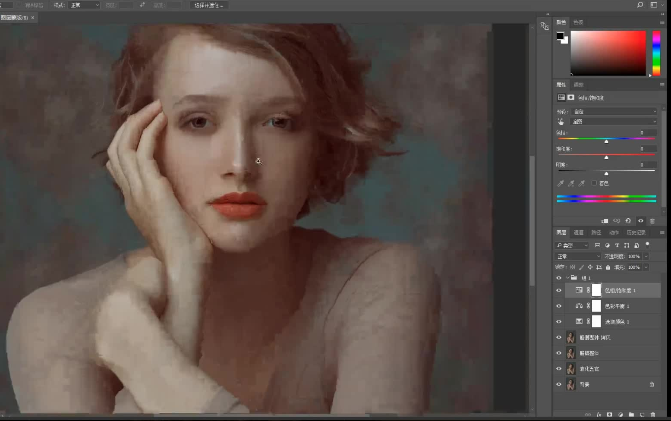Create new group folder icon

(631, 415)
